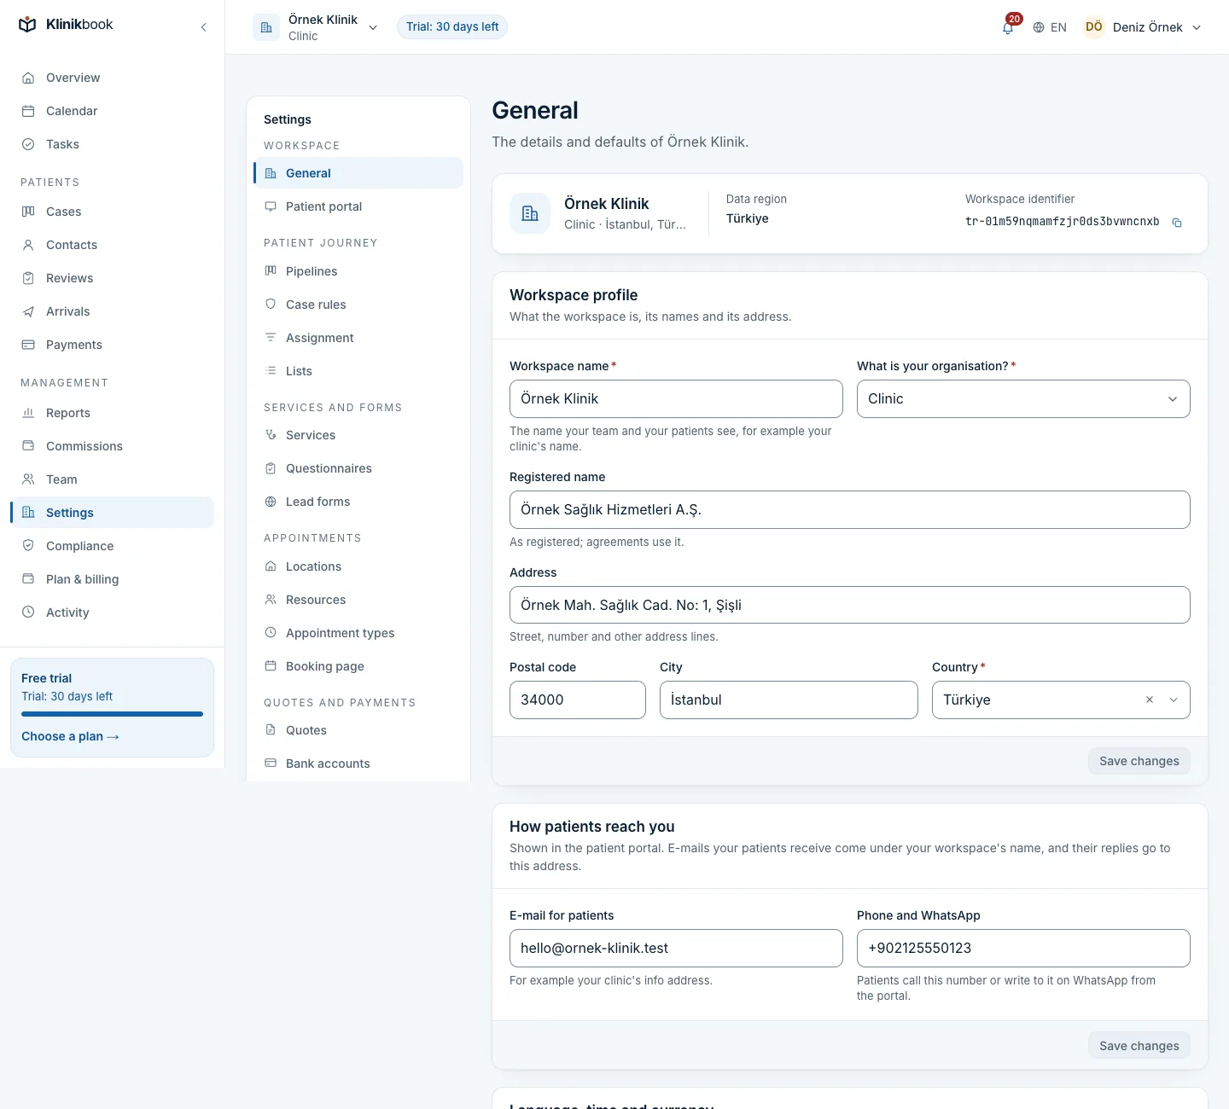Image resolution: width=1229 pixels, height=1109 pixels.
Task: Collapse the left sidebar
Action: pyautogui.click(x=203, y=27)
